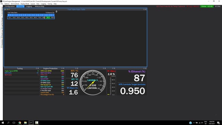222x125 pixels.
Task: Select the highlighted Tuning page tab
Action: (x=20, y=6)
